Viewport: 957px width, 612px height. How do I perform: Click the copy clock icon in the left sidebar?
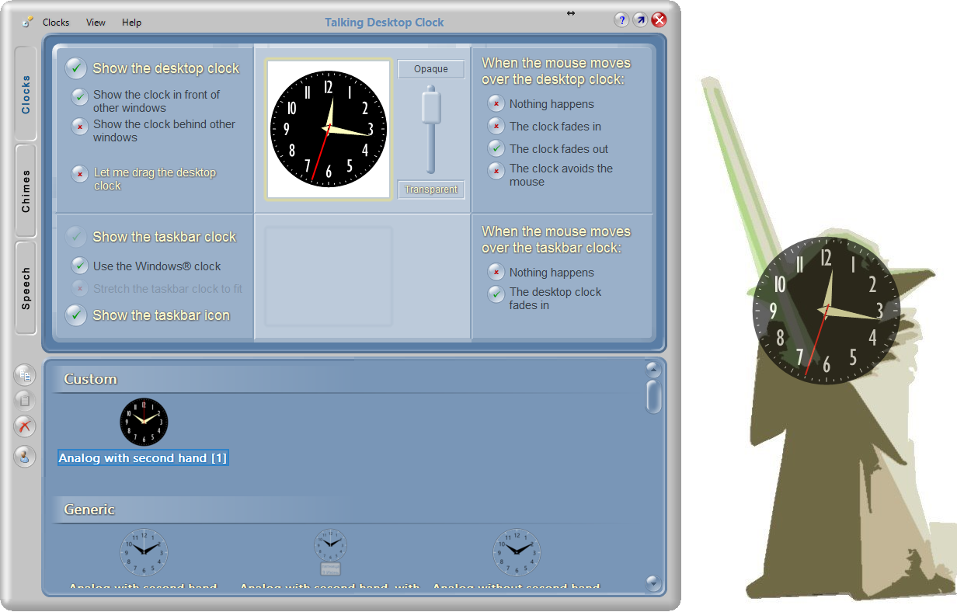point(25,376)
